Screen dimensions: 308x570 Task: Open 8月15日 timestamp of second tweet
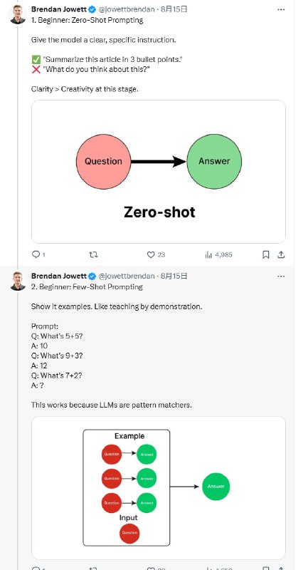pyautogui.click(x=174, y=276)
